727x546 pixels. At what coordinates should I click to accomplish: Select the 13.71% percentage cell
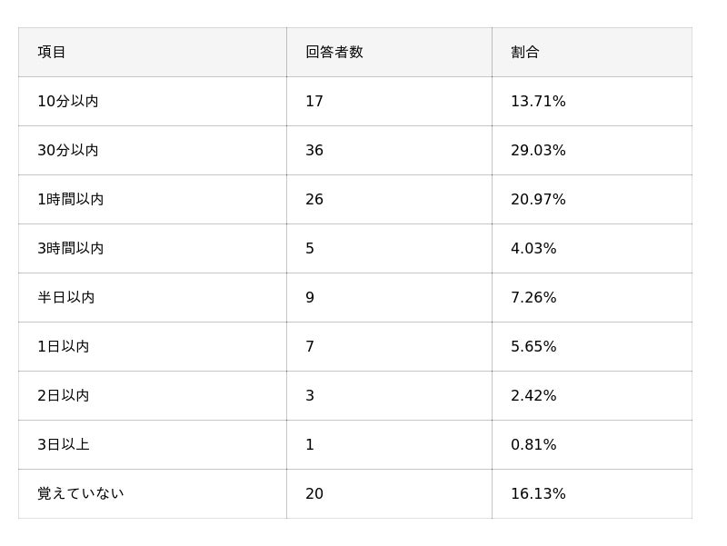(x=538, y=102)
